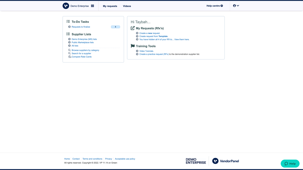Click the To-Do Tasks heading
Image resolution: width=303 pixels, height=170 pixels.
(x=80, y=22)
